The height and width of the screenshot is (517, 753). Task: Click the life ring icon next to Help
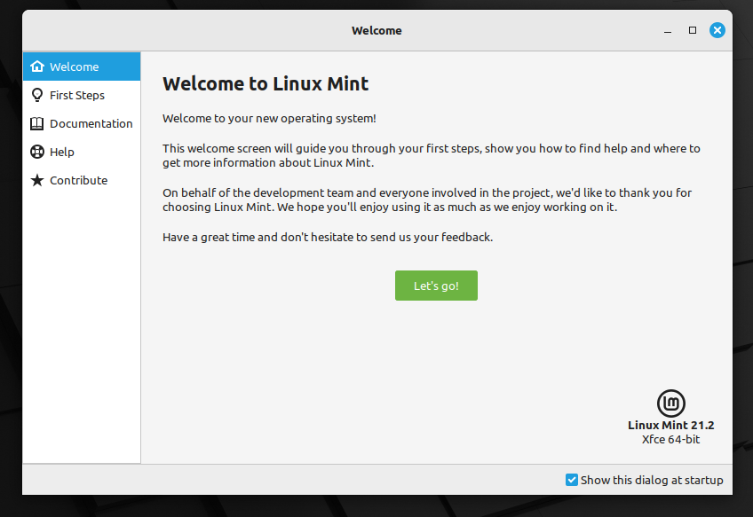point(37,152)
